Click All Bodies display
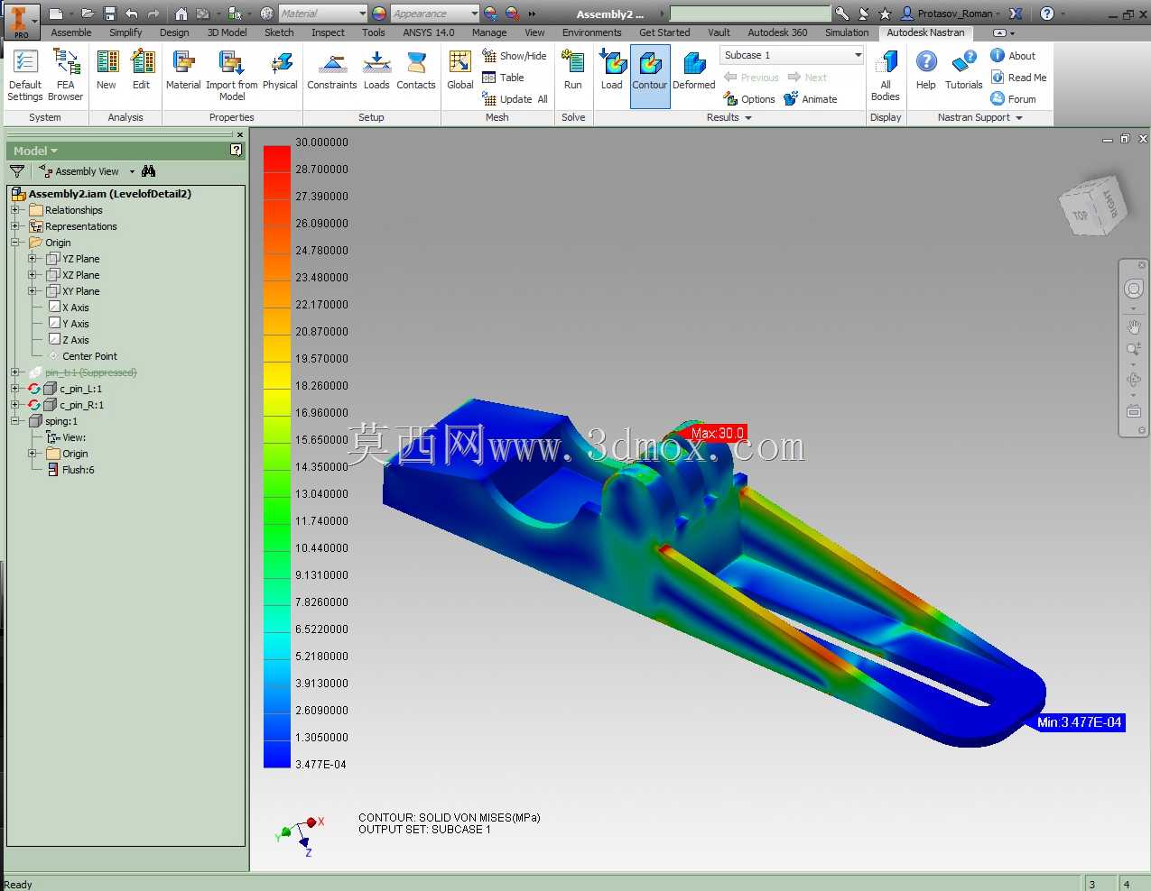 tap(886, 75)
